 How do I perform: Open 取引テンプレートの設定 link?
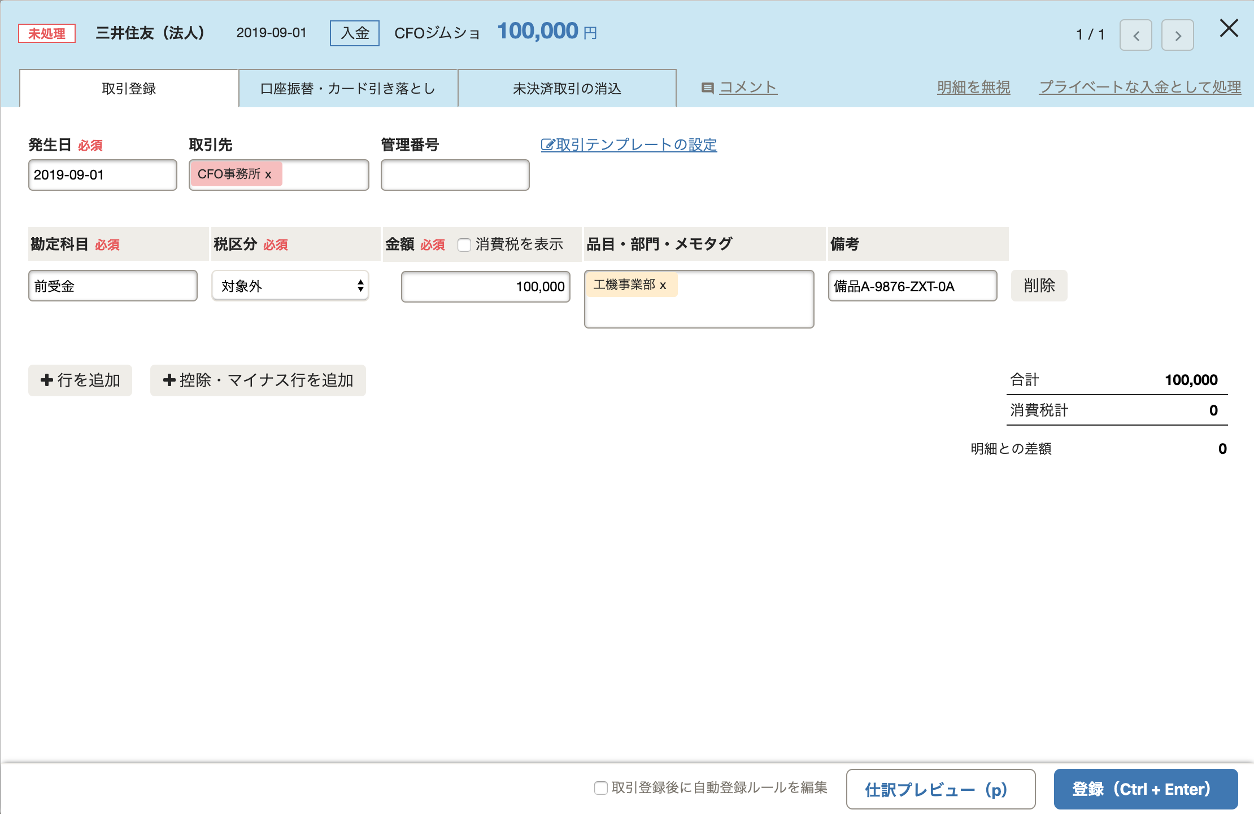point(629,145)
